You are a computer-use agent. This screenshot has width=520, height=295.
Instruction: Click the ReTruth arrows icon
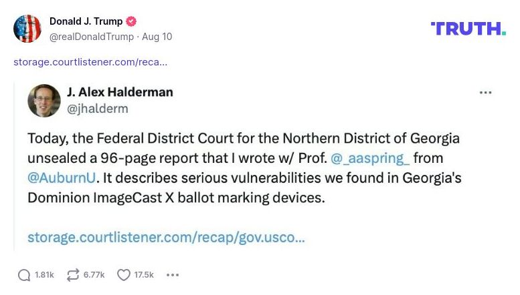(73, 275)
